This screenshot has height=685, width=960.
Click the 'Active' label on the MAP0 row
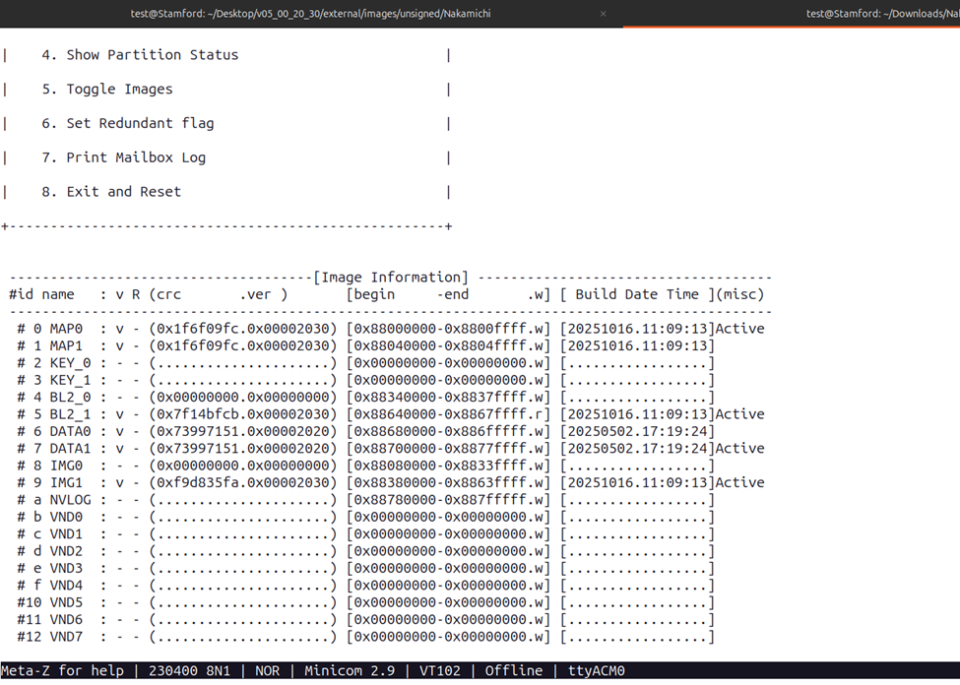click(x=739, y=329)
